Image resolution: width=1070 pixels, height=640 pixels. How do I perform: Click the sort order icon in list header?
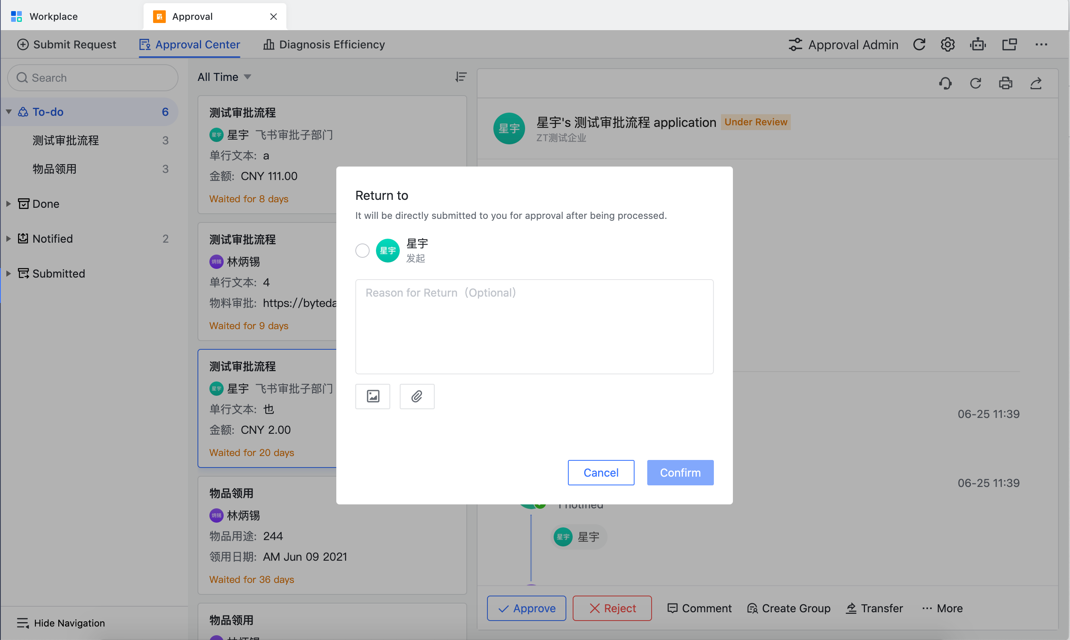coord(460,77)
